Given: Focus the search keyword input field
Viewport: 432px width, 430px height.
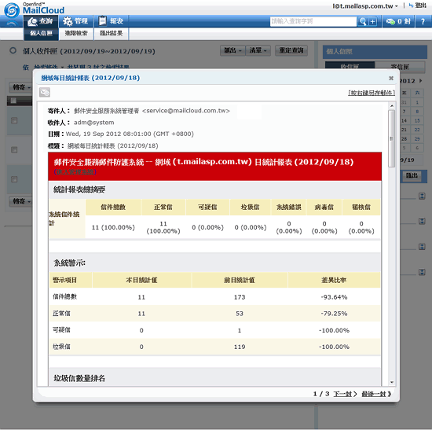Looking at the screenshot, I should click(313, 21).
